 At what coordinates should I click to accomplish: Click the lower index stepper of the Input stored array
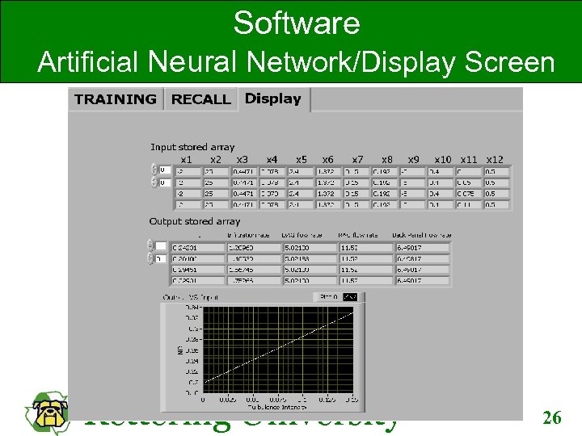click(154, 182)
